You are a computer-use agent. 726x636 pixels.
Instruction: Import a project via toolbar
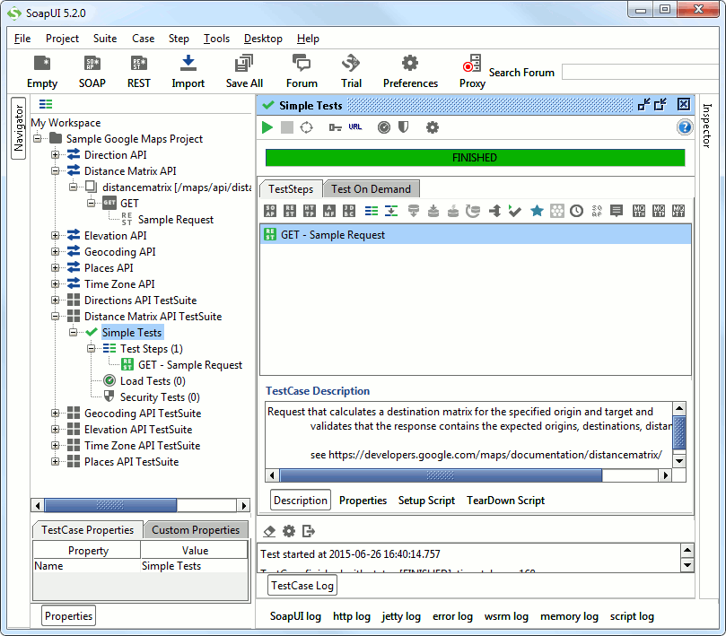coord(188,72)
